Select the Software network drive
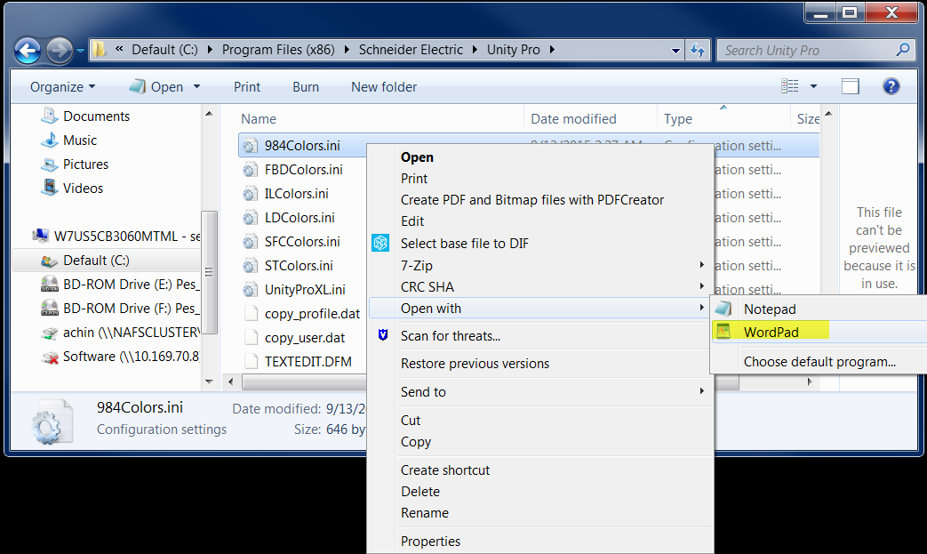This screenshot has height=554, width=927. click(x=120, y=357)
